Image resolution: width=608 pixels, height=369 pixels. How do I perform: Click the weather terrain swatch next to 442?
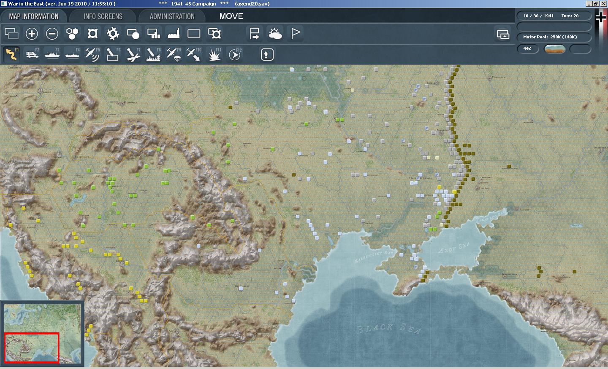(555, 49)
